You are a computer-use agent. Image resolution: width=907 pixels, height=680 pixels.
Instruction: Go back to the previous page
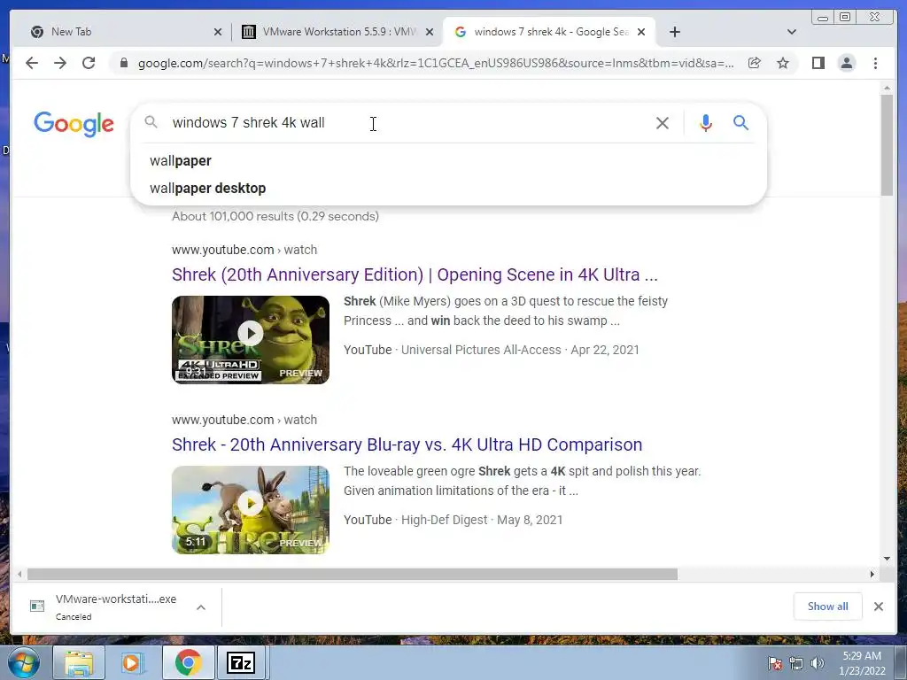[32, 63]
